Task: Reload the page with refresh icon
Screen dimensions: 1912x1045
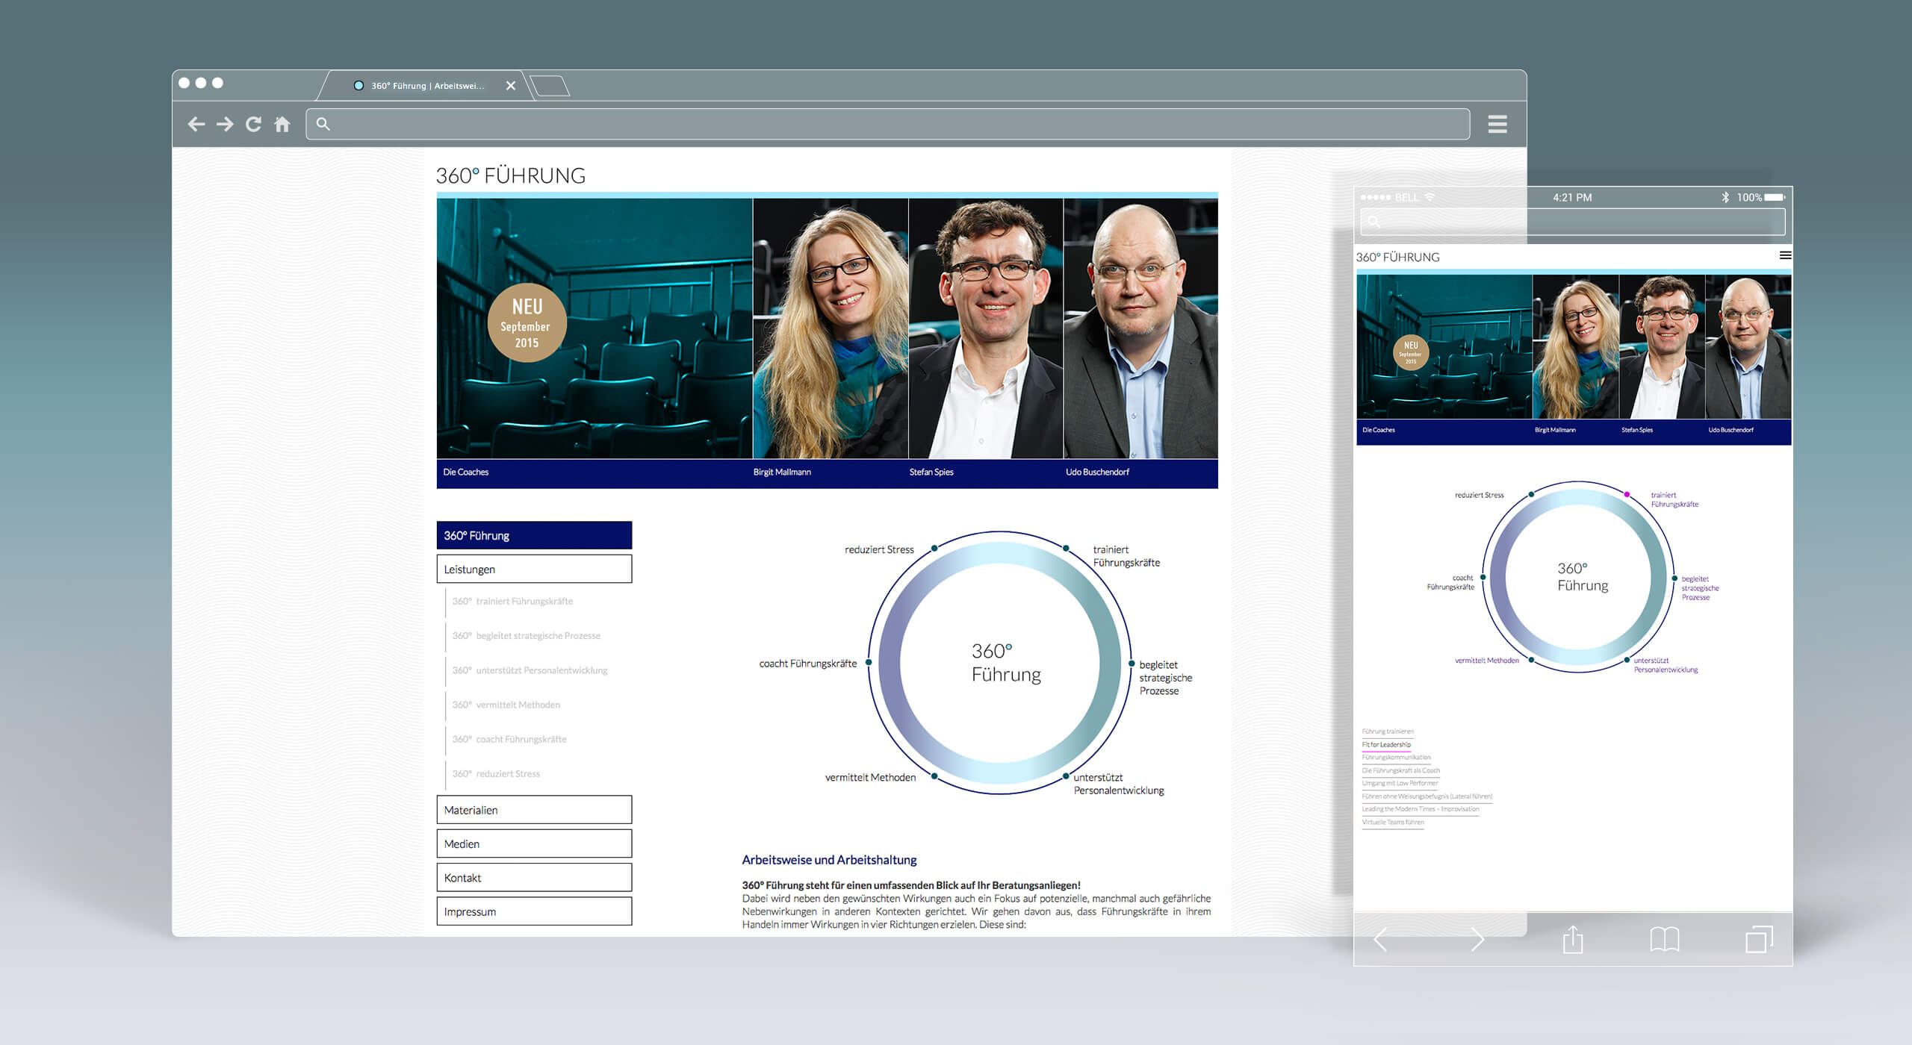Action: pyautogui.click(x=254, y=124)
